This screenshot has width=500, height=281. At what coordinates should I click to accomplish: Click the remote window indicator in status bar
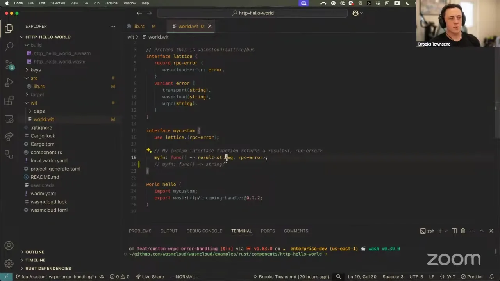click(6, 277)
